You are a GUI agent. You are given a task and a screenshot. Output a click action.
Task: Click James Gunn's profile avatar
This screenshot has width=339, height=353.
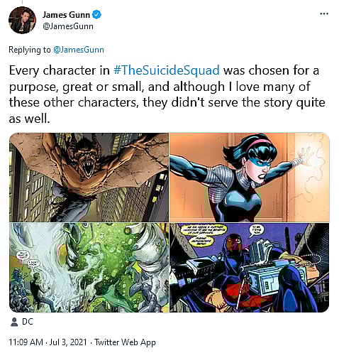point(22,20)
